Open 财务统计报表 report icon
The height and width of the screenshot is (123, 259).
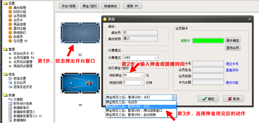[x=10, y=104]
